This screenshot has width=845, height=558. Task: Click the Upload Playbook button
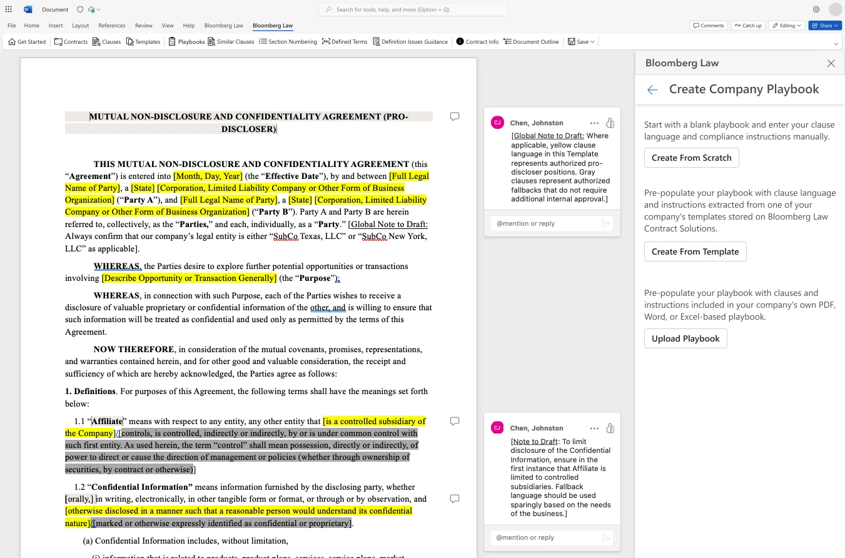tap(685, 338)
